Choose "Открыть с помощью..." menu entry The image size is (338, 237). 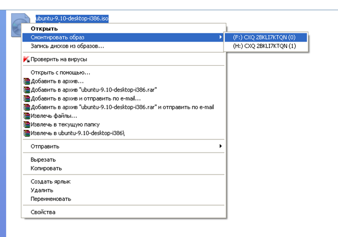[x=60, y=72]
